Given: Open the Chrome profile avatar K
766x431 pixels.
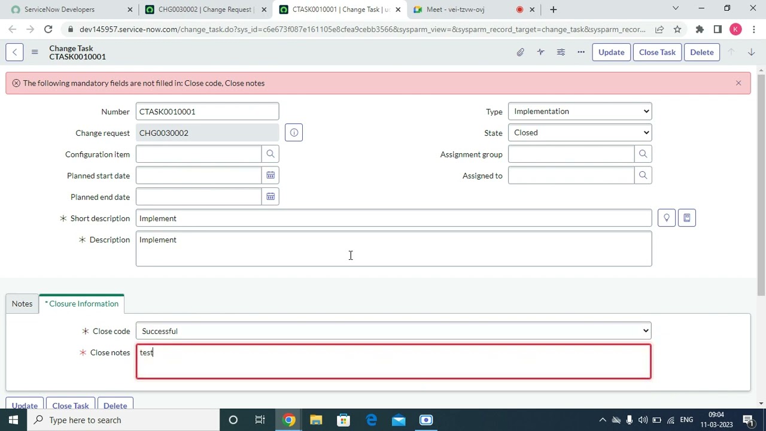Looking at the screenshot, I should pos(735,29).
